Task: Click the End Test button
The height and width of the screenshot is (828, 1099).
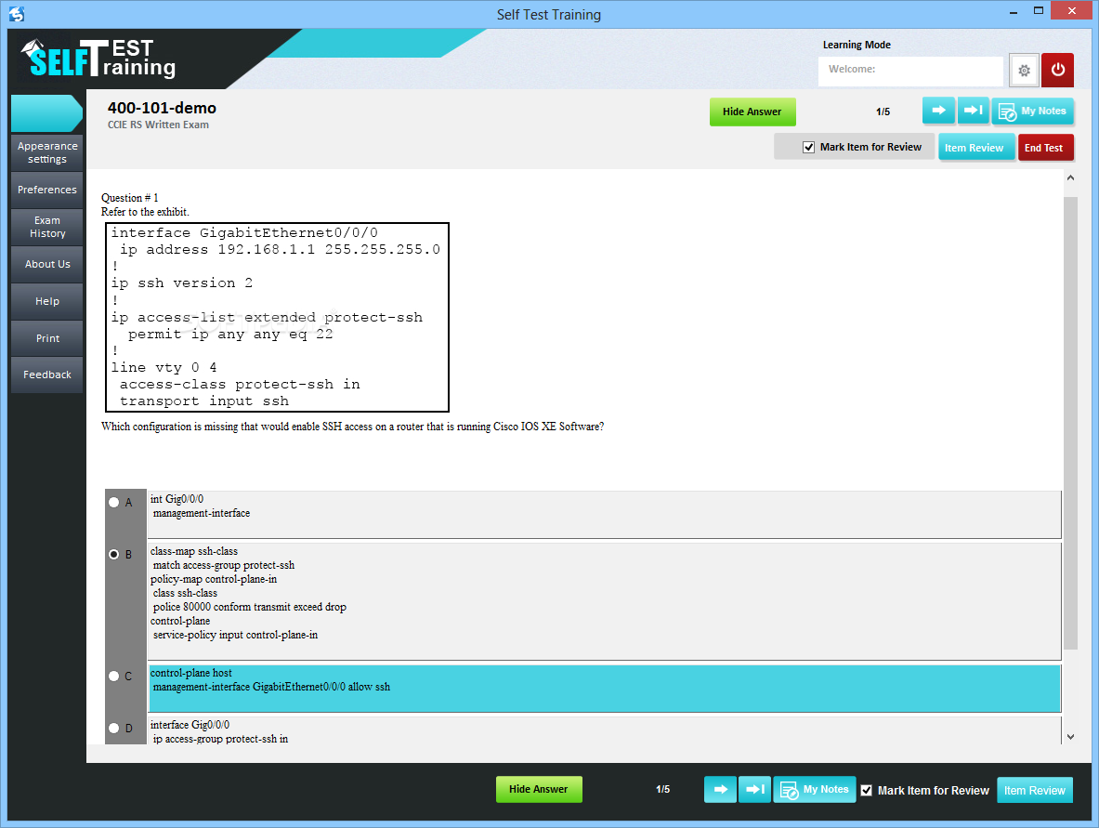Action: 1045,147
